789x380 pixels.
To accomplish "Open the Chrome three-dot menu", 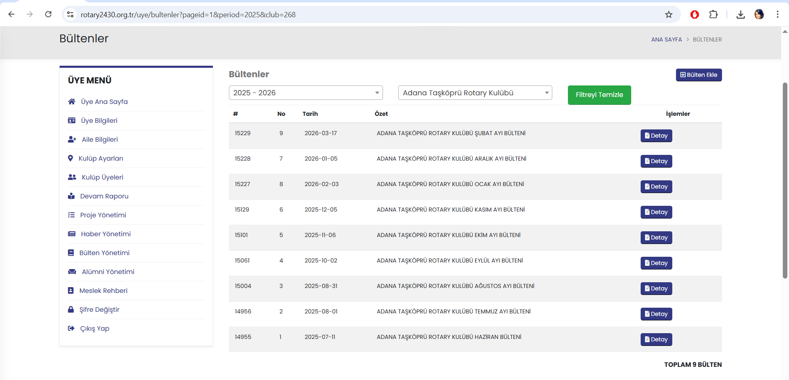I will pyautogui.click(x=777, y=15).
